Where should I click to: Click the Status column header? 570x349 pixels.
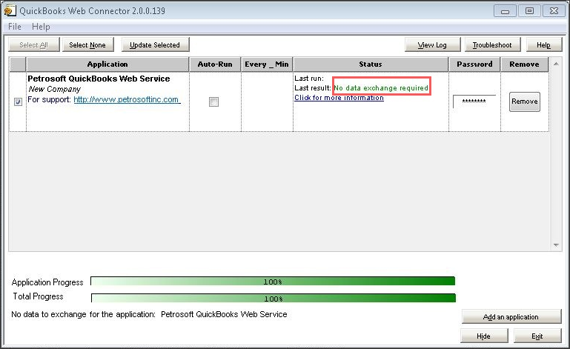coord(371,64)
